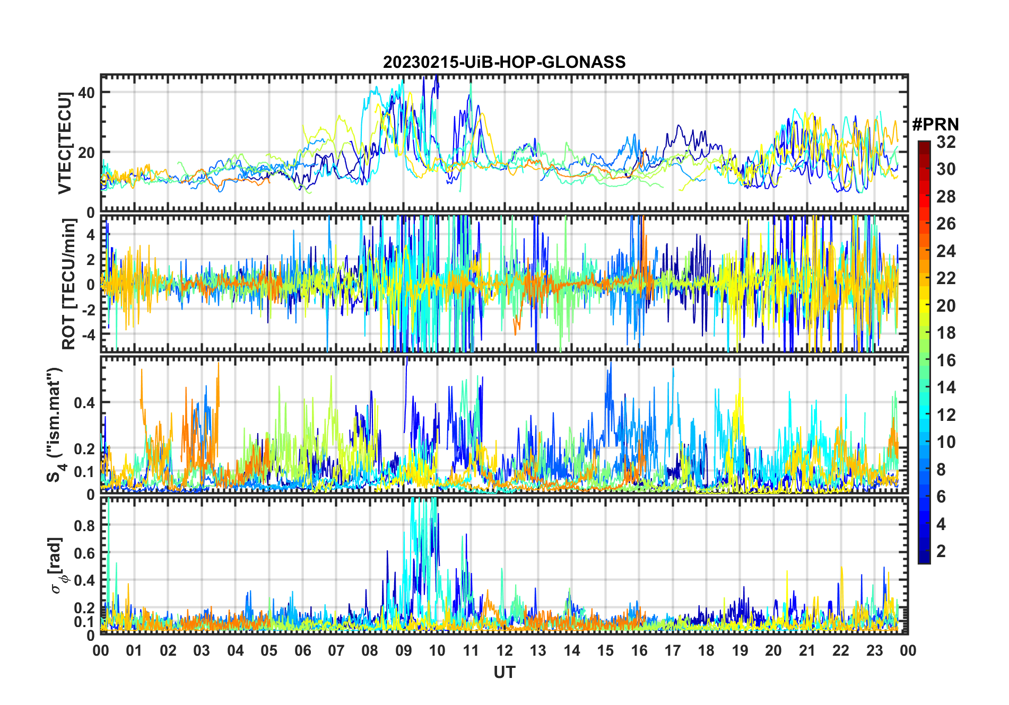Click the UT axis hour label "21"

coord(807,651)
